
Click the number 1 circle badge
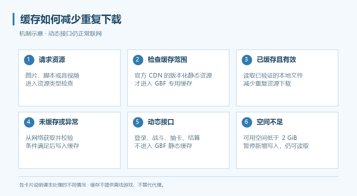pos(29,60)
